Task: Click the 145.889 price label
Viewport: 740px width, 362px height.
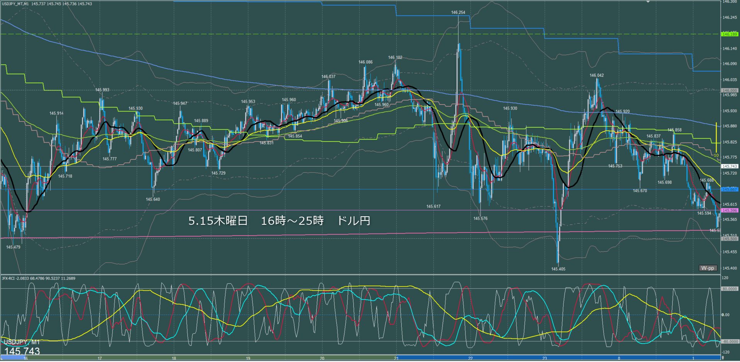Action: coord(201,121)
